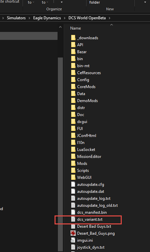Expand the chevron after DCS World OpenBeta
Image resolution: width=150 pixels, height=252 pixels.
pos(109,18)
